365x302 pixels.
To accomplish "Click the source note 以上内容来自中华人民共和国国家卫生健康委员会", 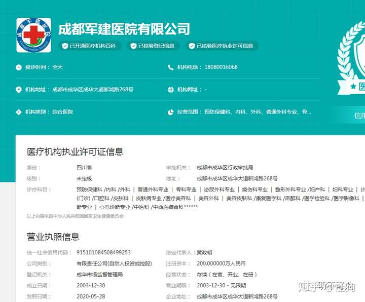I will pos(75,216).
